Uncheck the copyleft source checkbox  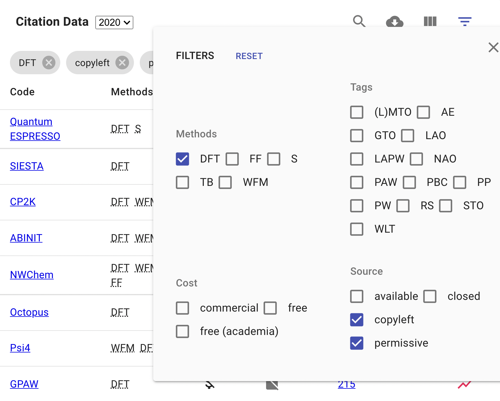point(357,320)
